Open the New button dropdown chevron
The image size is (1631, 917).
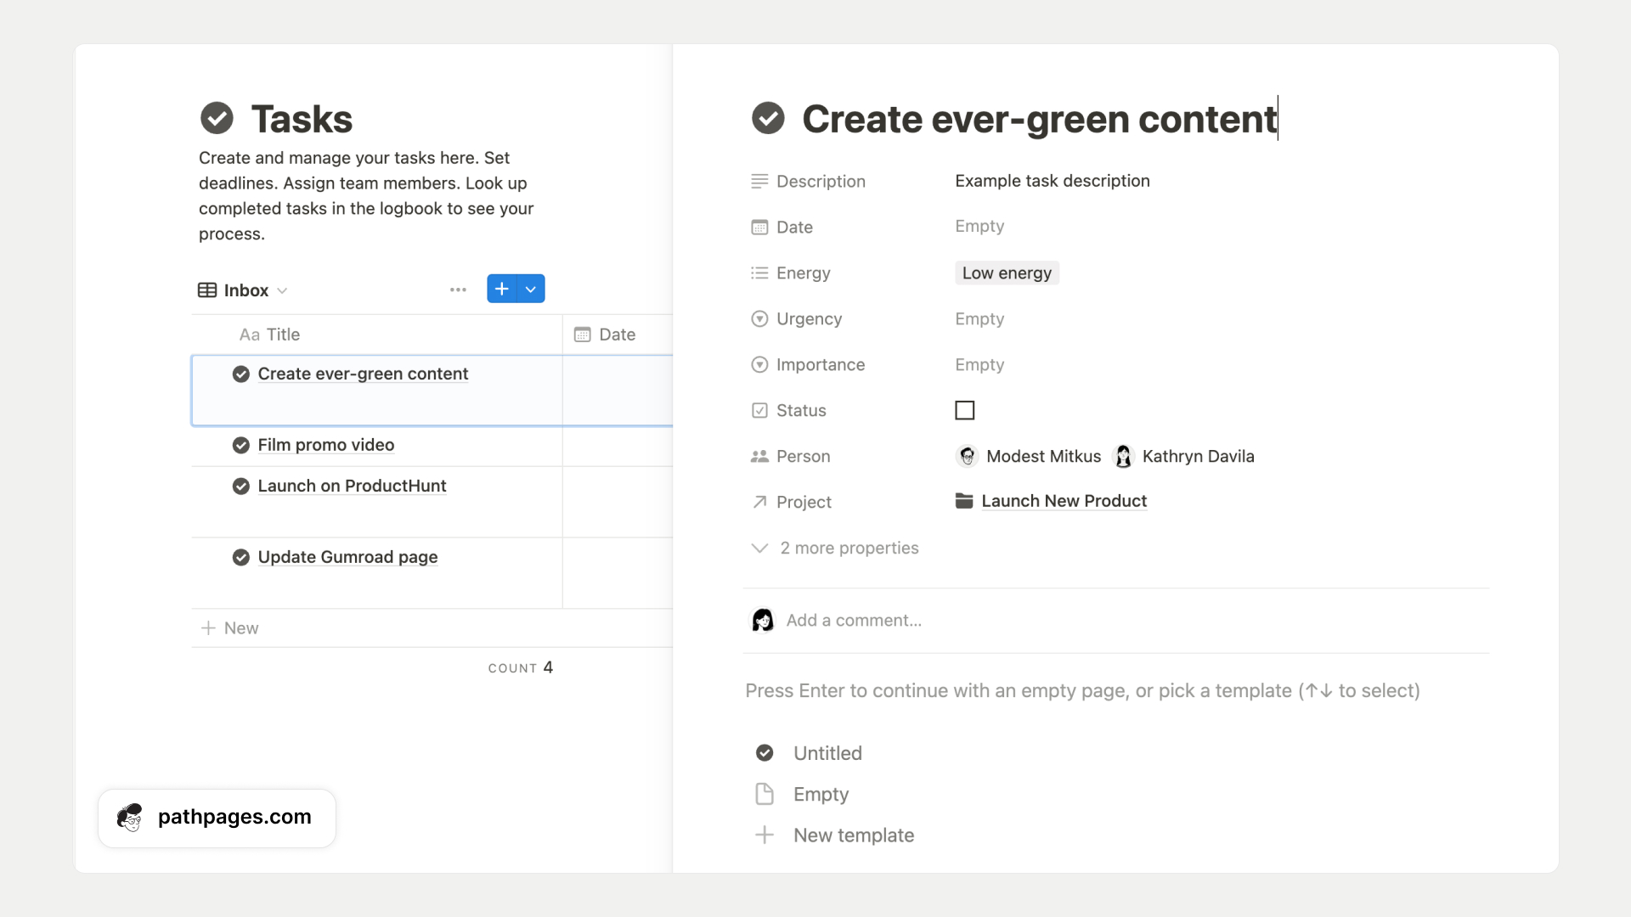coord(530,289)
